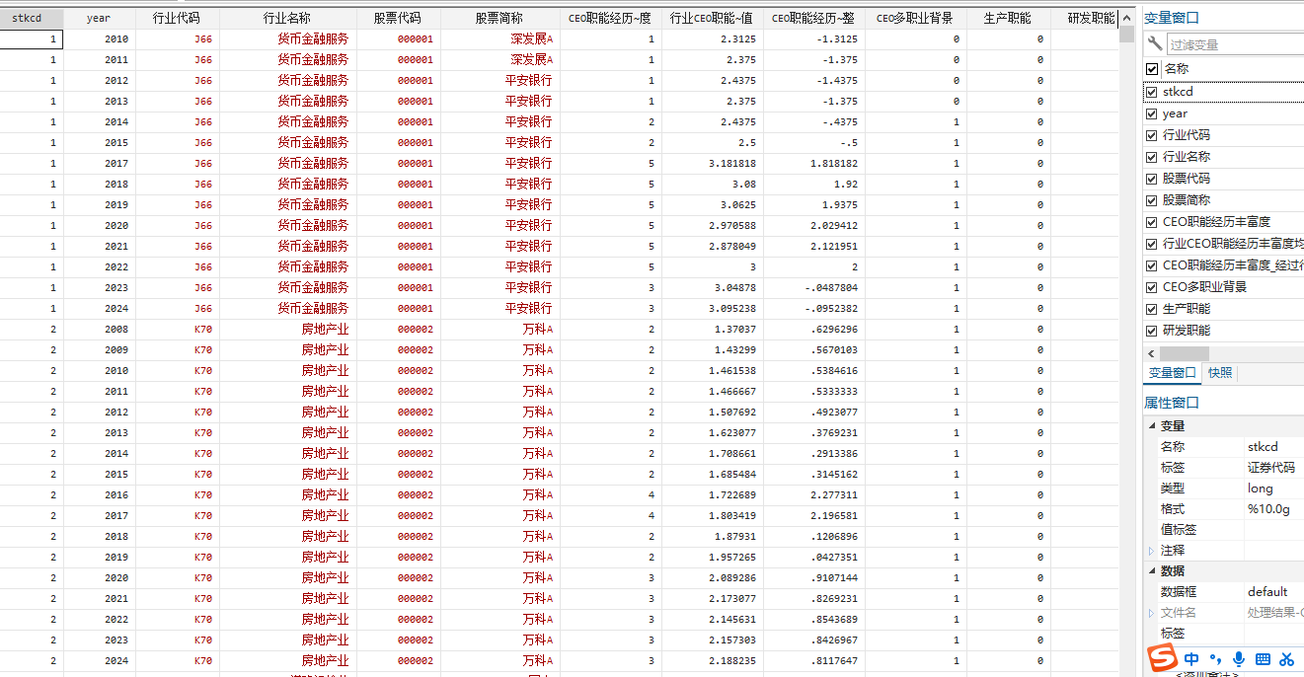
Task: Click the 类型 value long
Action: [1261, 489]
